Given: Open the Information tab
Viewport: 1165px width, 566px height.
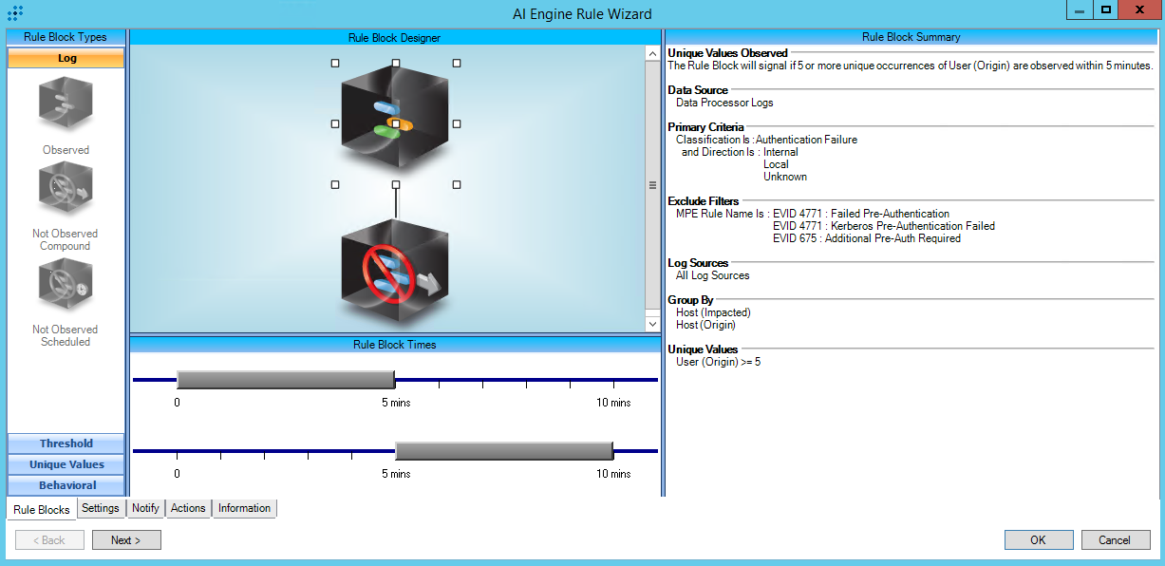Looking at the screenshot, I should coord(244,508).
